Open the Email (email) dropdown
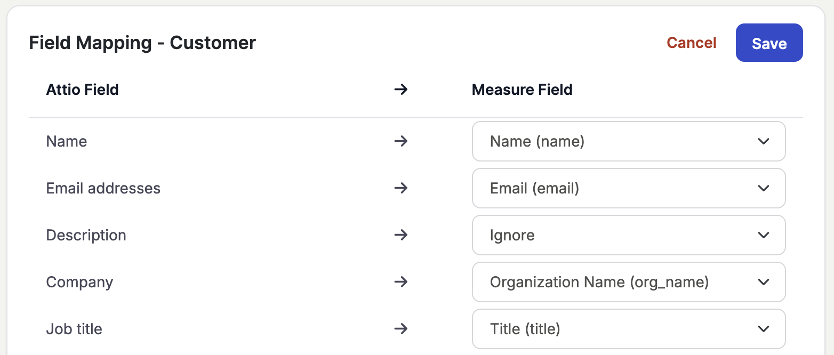Image resolution: width=834 pixels, height=355 pixels. (628, 188)
